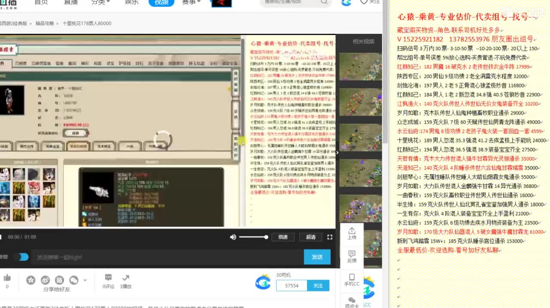Share via Weibo icon
This screenshot has width=550, height=308.
click(45, 280)
